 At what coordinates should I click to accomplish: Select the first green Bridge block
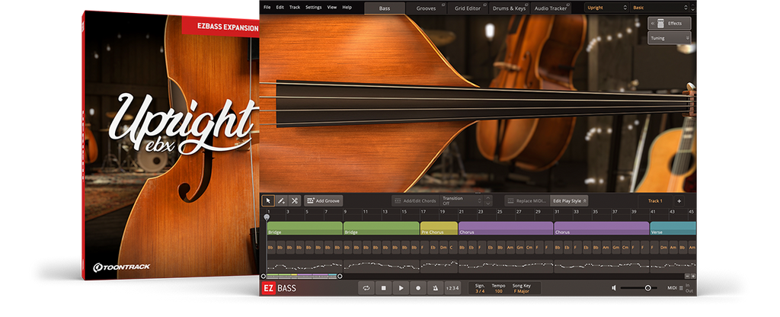tap(305, 229)
